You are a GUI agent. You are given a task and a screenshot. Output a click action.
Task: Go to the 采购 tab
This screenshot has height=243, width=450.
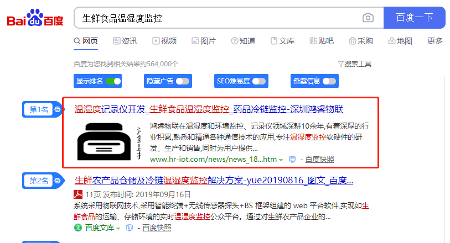pyautogui.click(x=361, y=41)
